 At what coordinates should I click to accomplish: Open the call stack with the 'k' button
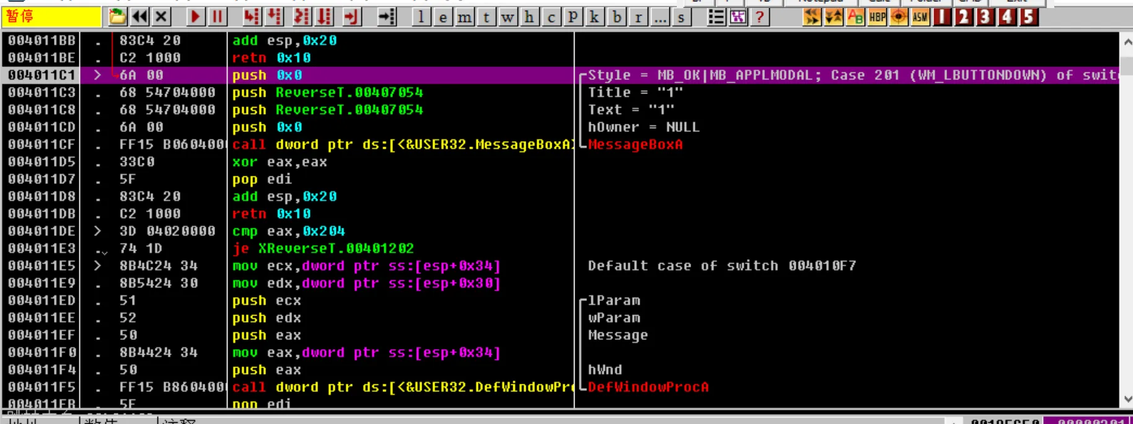pos(594,17)
